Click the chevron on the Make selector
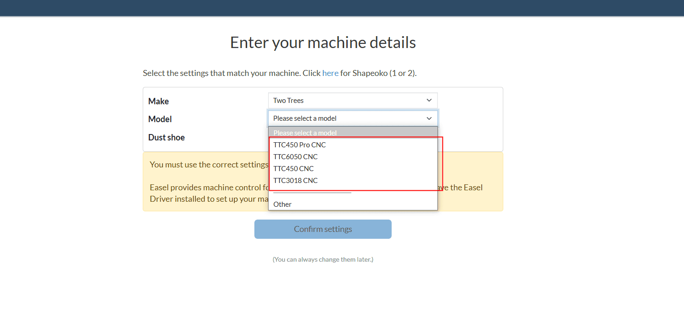Screen dimensions: 684x317 [429, 100]
